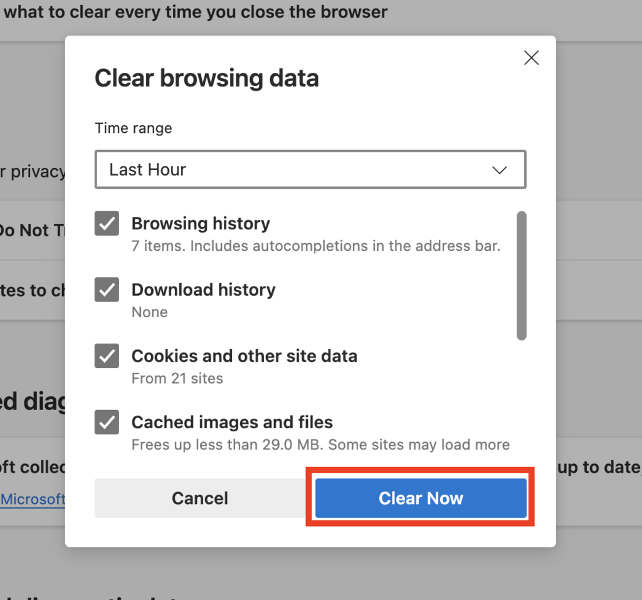
Task: Click the highlighted Clear Now area
Action: (420, 498)
